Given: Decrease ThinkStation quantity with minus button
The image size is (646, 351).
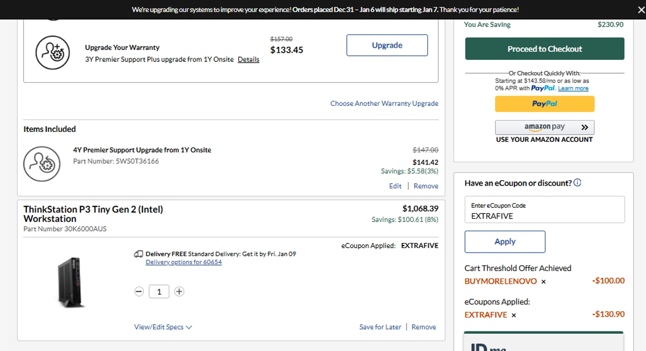Looking at the screenshot, I should (x=139, y=292).
